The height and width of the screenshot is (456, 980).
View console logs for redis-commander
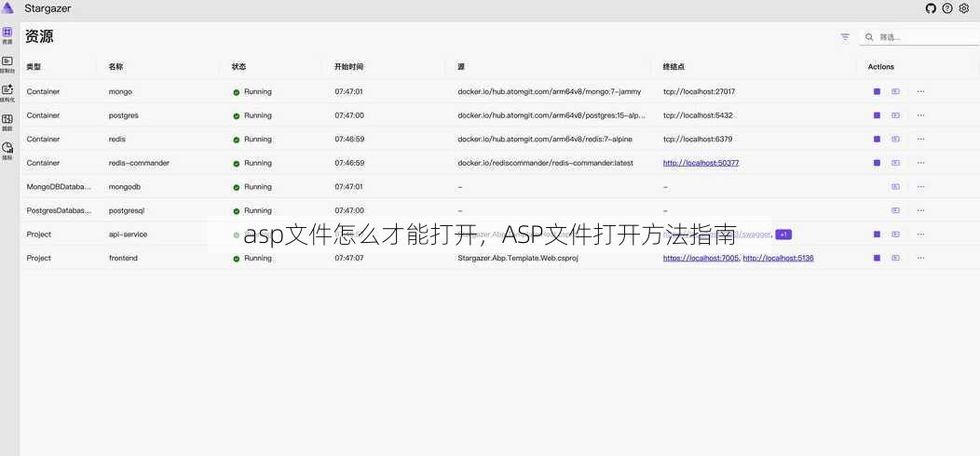tap(895, 163)
